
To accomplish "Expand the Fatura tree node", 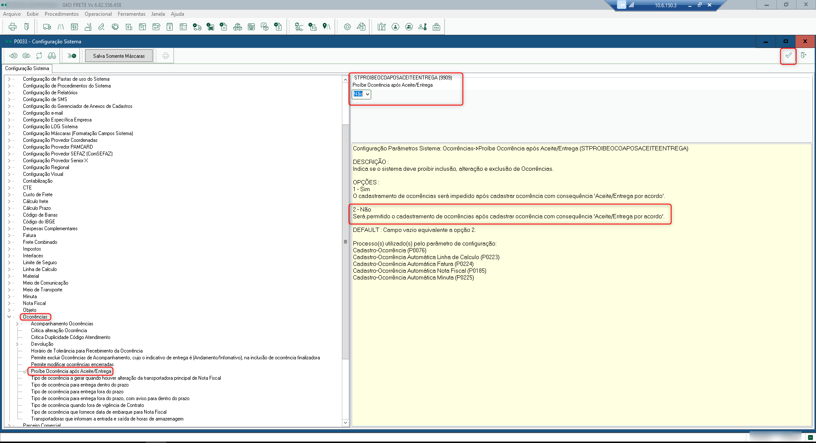I will coord(9,235).
